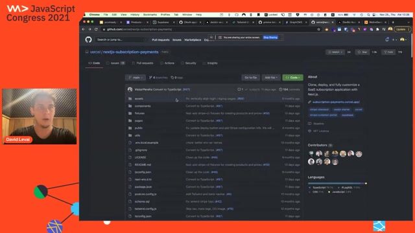The width and height of the screenshot is (415, 233).
Task: Open the subscription-payments.vercel.app link
Action: click(x=336, y=102)
